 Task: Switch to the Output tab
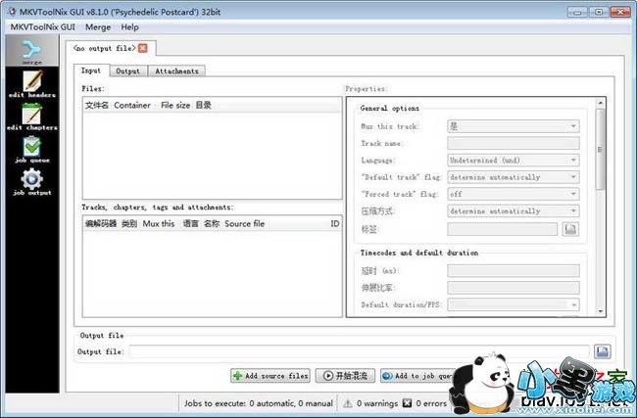[128, 71]
